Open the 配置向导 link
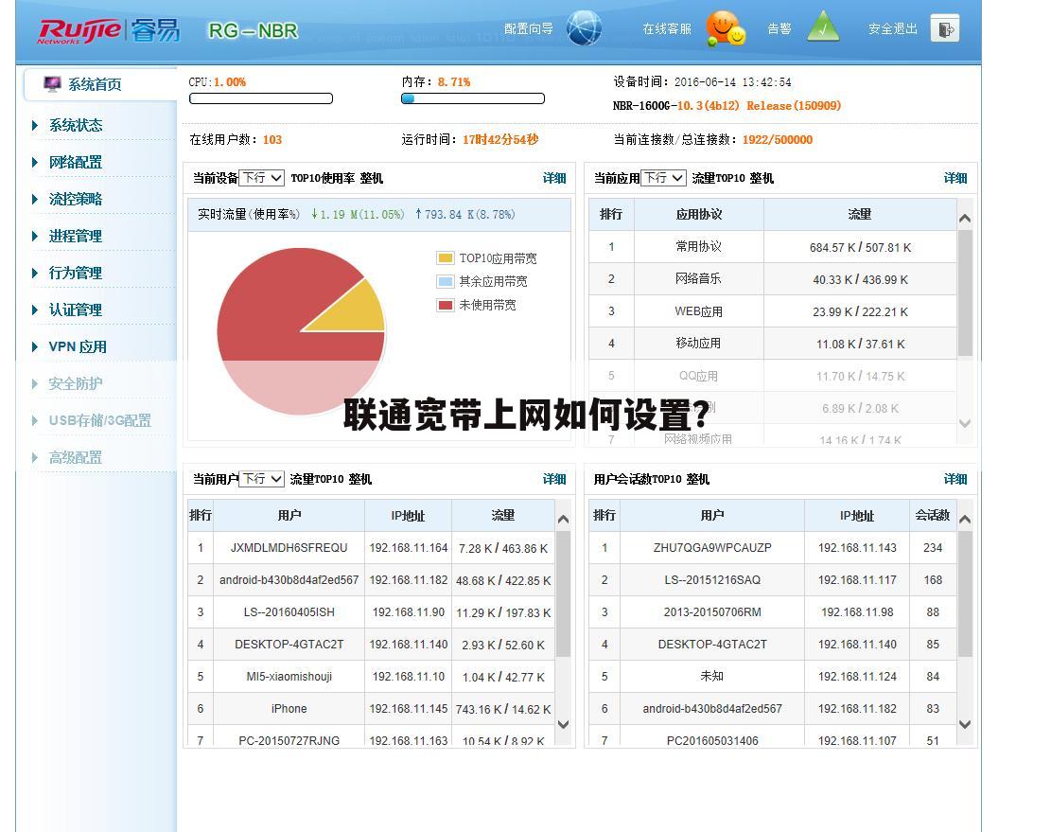 (528, 28)
